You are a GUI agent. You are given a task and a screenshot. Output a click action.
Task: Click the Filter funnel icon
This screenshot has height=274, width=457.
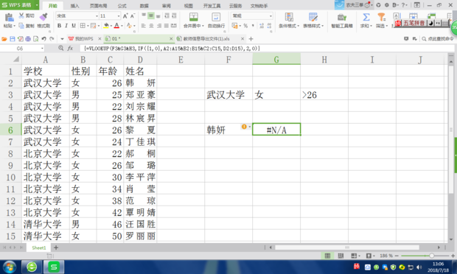click(381, 17)
